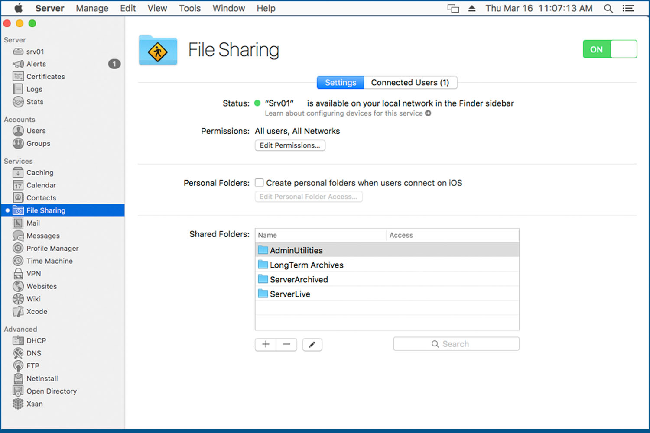The height and width of the screenshot is (433, 650).
Task: Select ServerLive shared folder
Action: pos(387,294)
